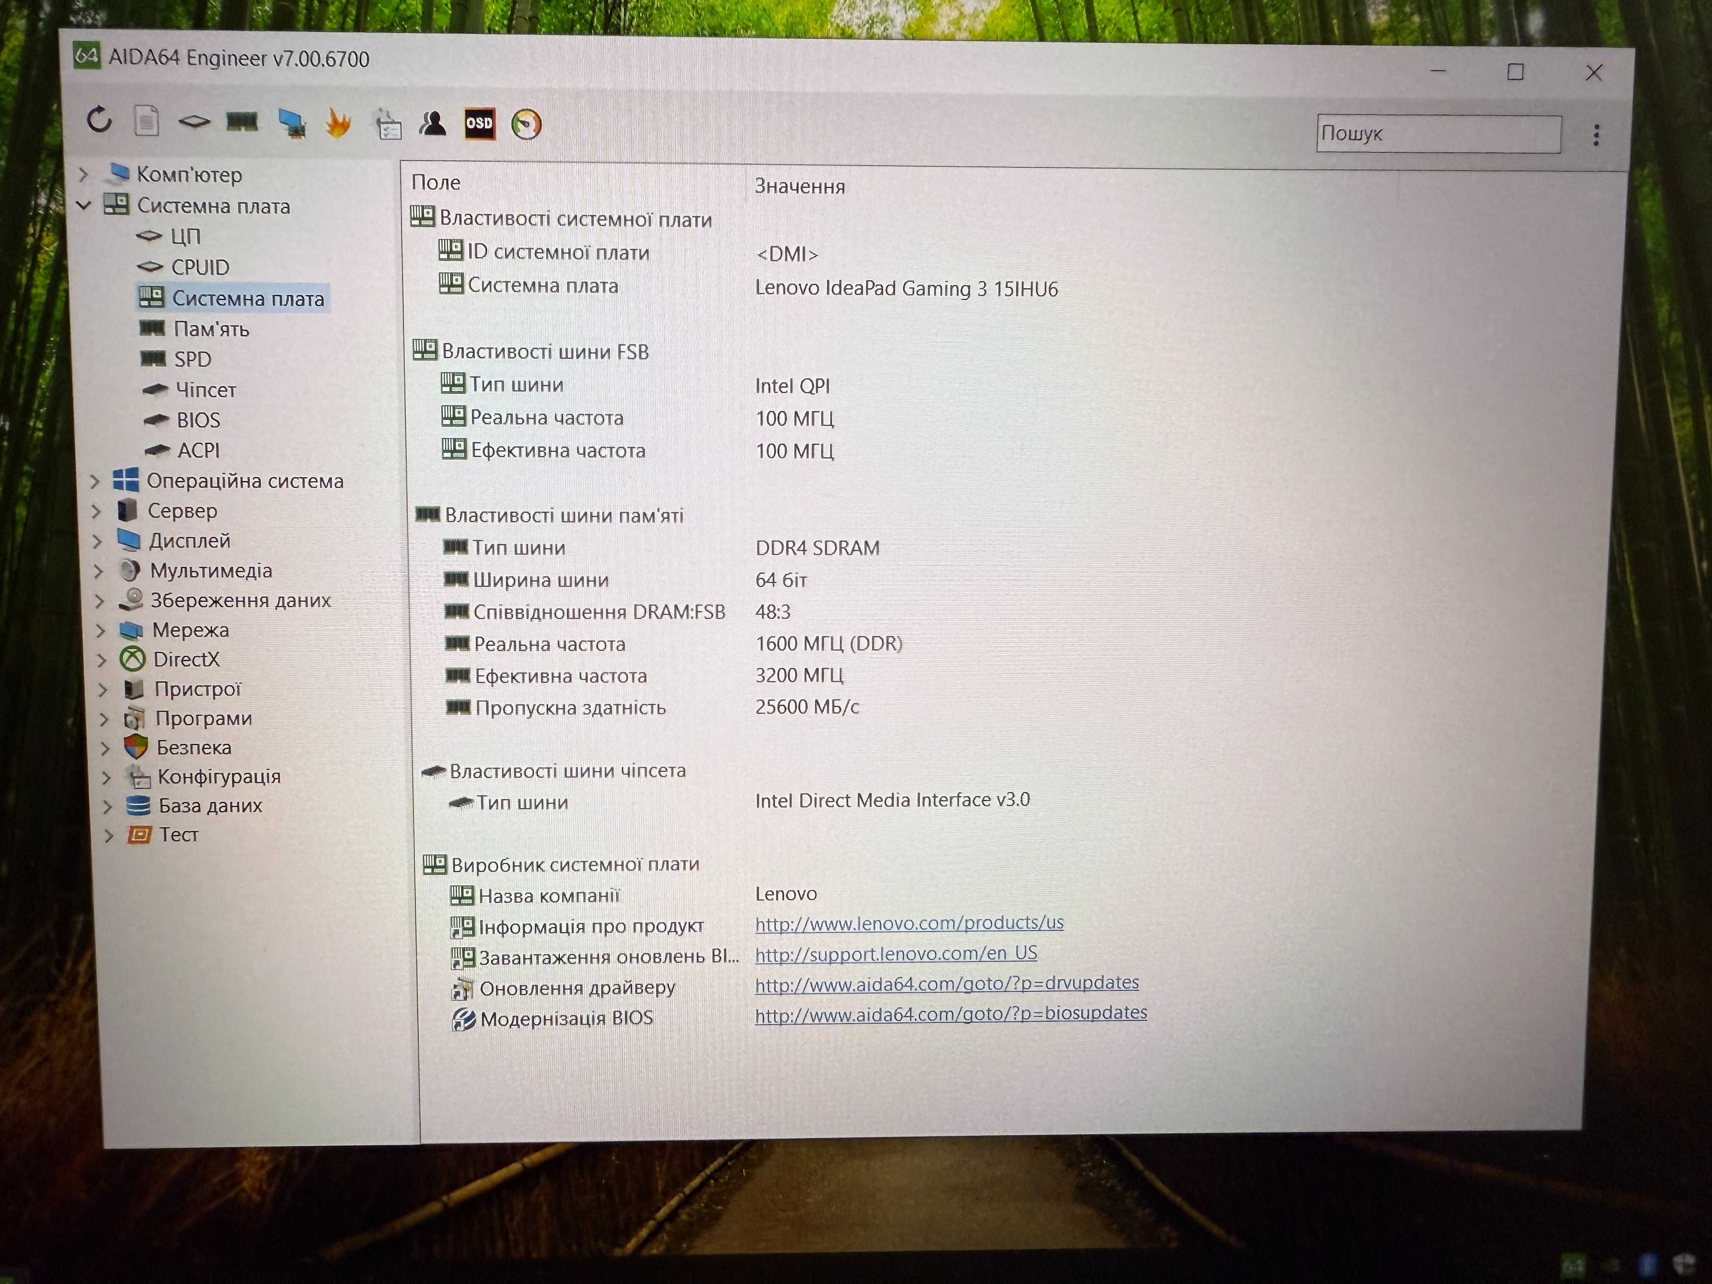The height and width of the screenshot is (1284, 1712).
Task: Click the database icon beside База даних
Action: [x=138, y=806]
